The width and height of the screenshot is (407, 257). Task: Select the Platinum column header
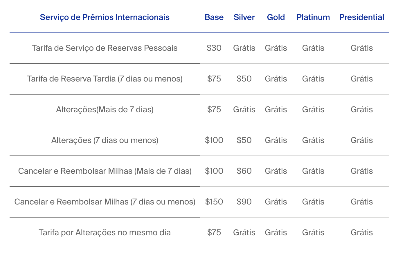pyautogui.click(x=313, y=17)
